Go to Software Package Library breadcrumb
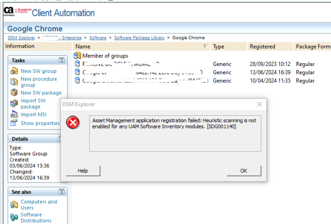Screen dimensions: 331x224 [139, 38]
